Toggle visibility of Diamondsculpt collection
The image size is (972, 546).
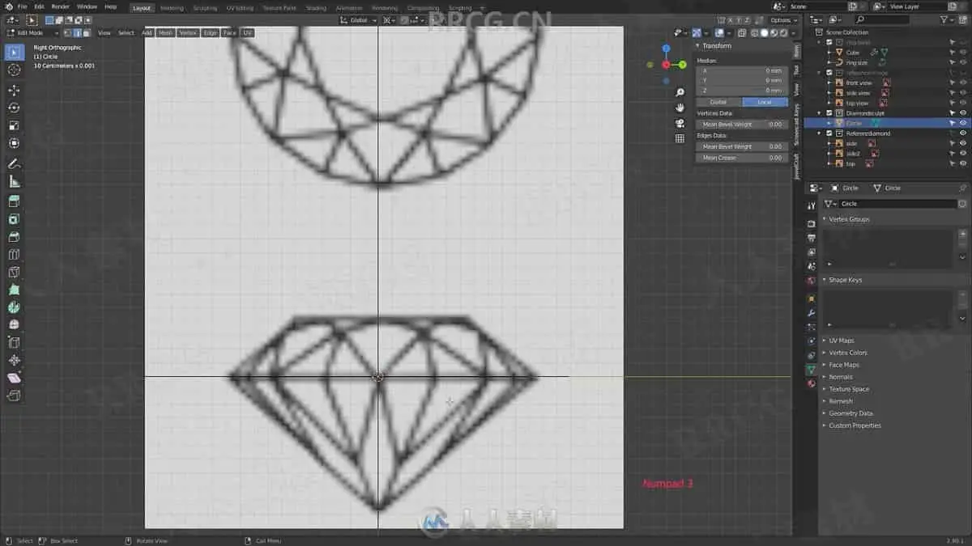963,113
